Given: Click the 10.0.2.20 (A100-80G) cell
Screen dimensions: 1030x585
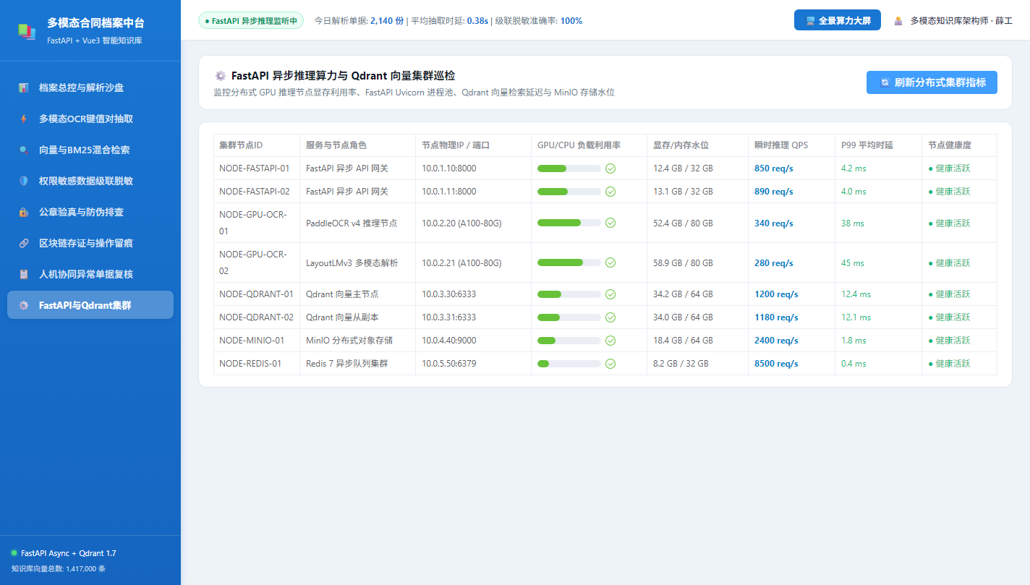Looking at the screenshot, I should [474, 223].
